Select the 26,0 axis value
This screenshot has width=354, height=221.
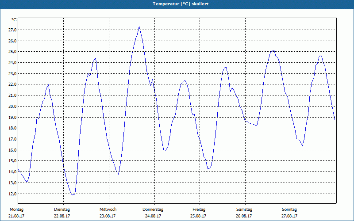(x=12, y=41)
